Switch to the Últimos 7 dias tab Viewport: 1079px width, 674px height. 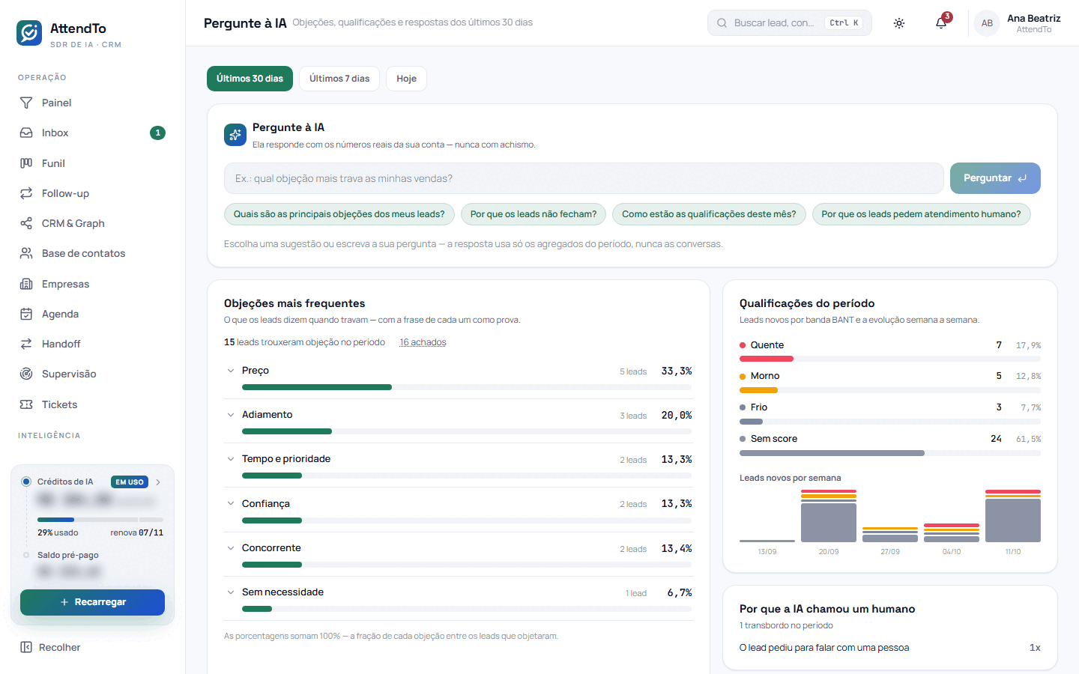pos(339,79)
